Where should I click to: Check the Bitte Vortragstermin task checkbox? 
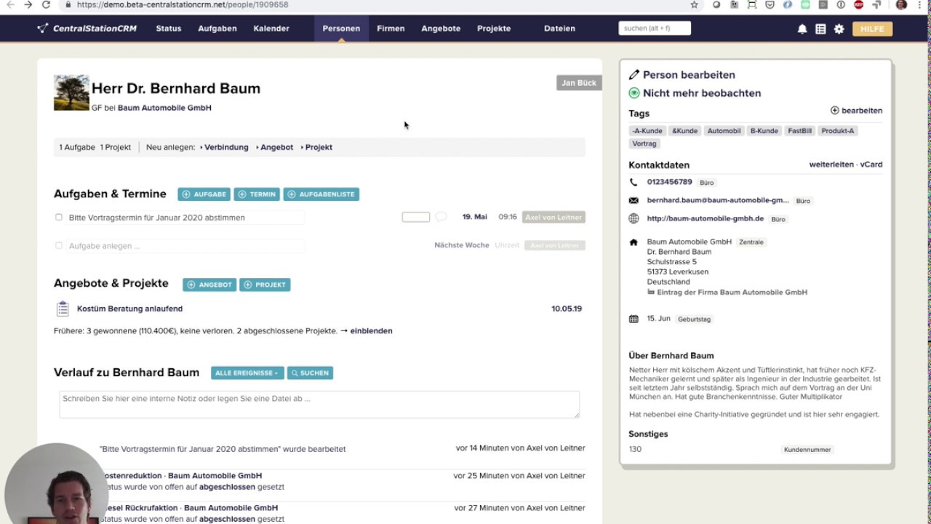(59, 217)
